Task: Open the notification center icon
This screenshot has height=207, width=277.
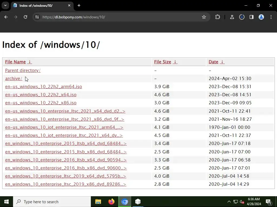Action: 269,202
